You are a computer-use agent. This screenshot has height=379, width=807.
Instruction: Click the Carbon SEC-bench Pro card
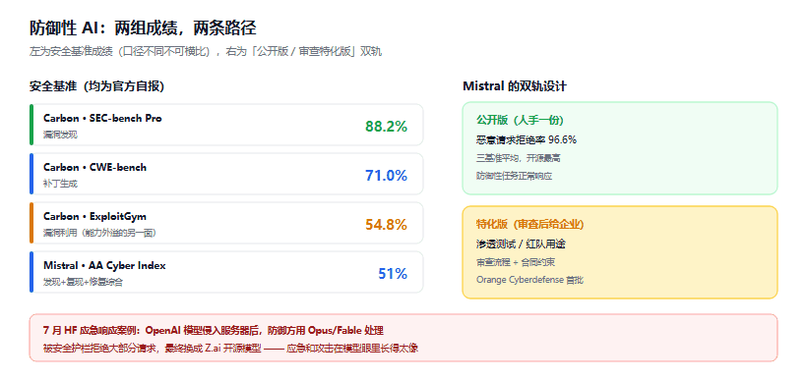coord(226,125)
